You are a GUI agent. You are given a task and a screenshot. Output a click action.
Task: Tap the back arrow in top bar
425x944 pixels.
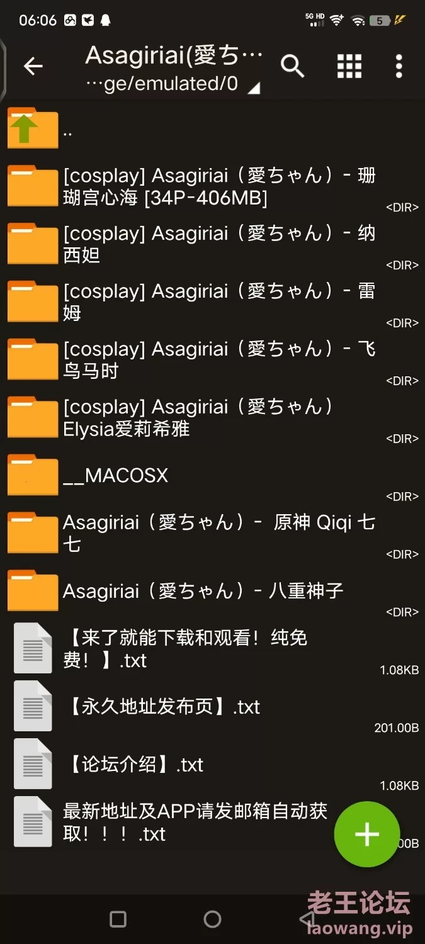point(33,65)
